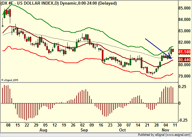This screenshot has height=137, width=192.
Task: Click the 04 date label above Nov
Action: click(x=166, y=125)
